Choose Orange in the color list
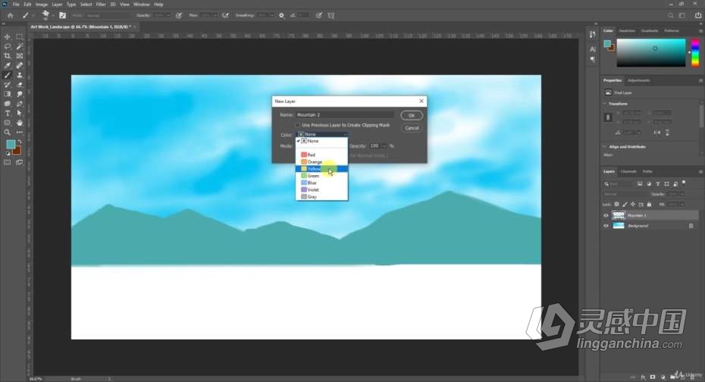The height and width of the screenshot is (382, 705). click(x=321, y=161)
